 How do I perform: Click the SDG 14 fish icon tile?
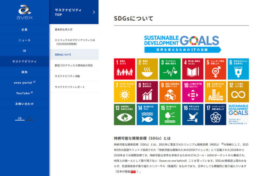[x=147, y=114]
